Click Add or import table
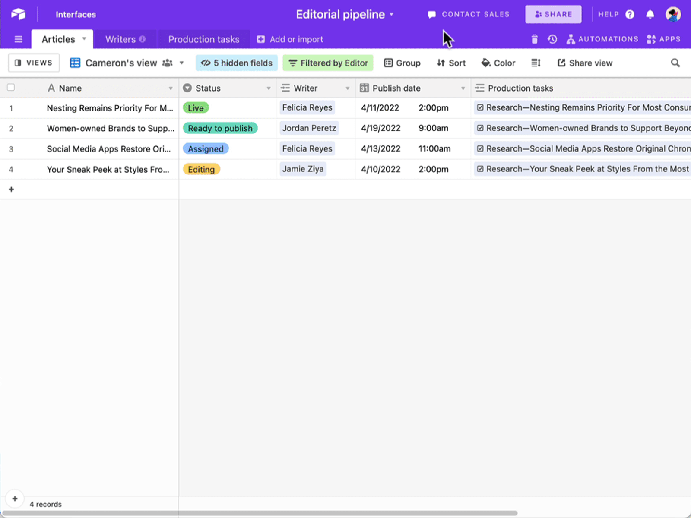This screenshot has height=518, width=691. coord(290,39)
